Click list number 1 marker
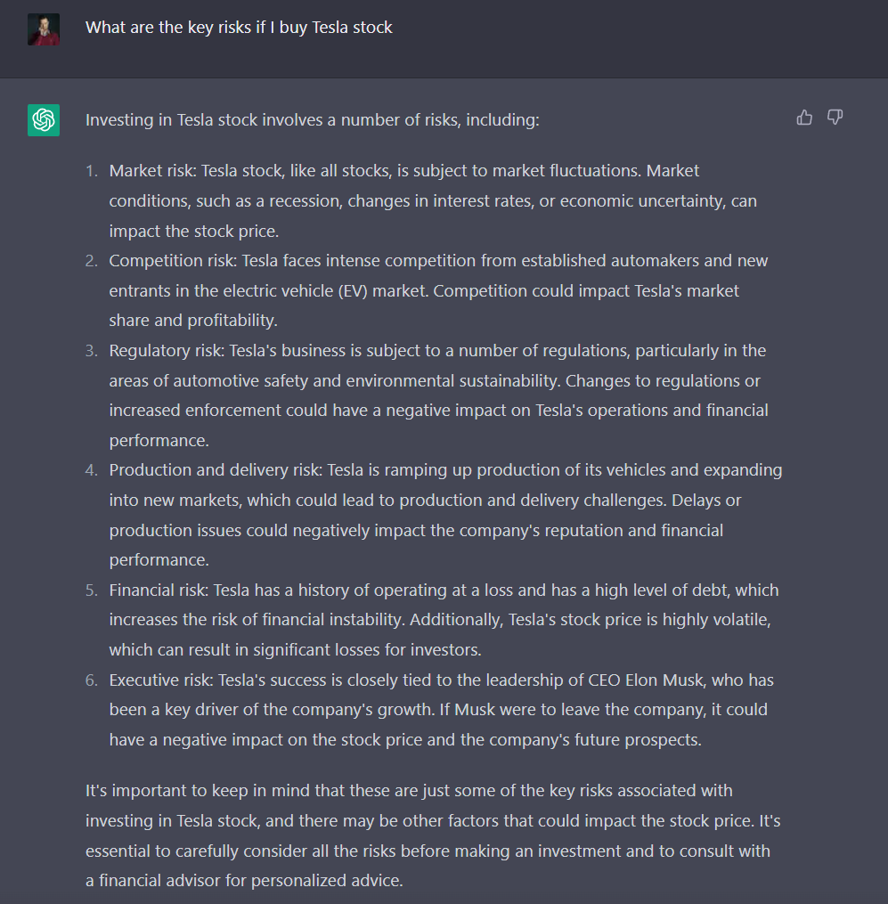 [92, 171]
